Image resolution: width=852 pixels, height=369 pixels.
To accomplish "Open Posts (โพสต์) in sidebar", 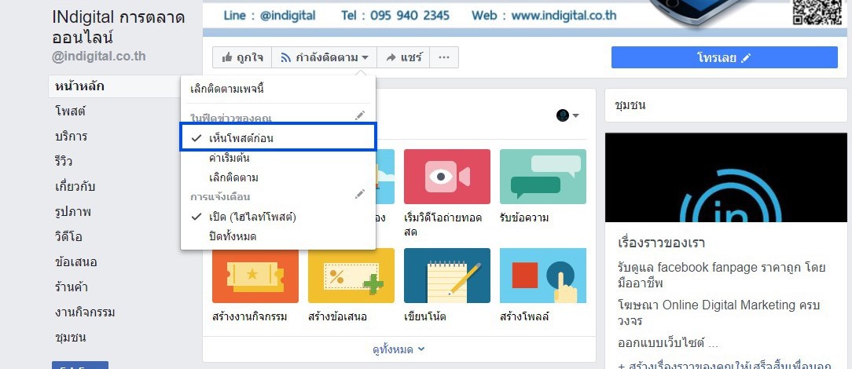I will point(71,111).
